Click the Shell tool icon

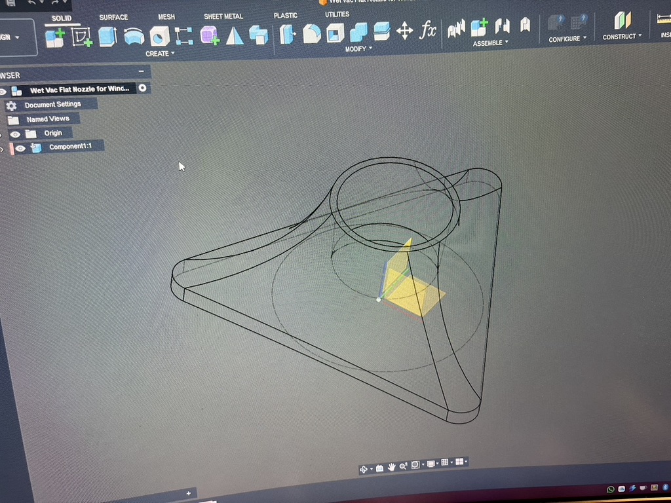coord(335,33)
